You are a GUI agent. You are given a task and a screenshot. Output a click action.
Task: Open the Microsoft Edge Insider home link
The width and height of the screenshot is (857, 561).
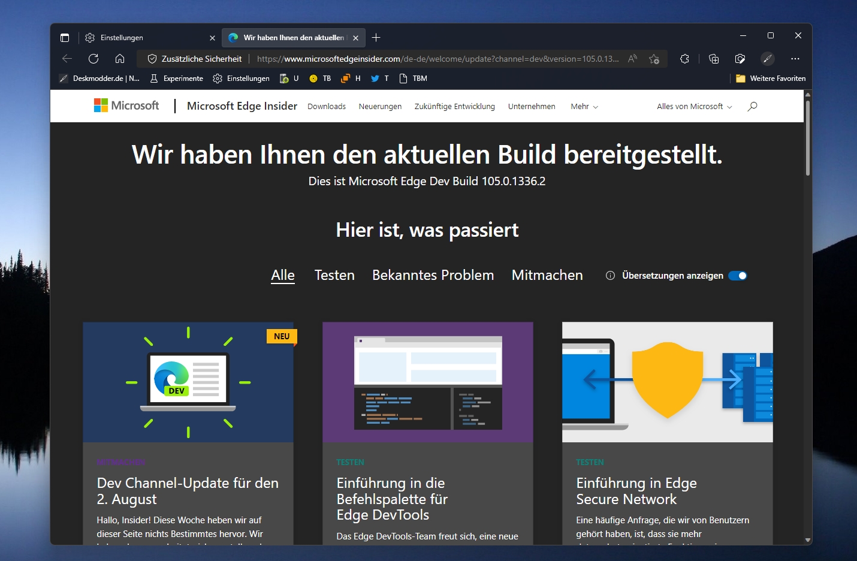coord(242,106)
